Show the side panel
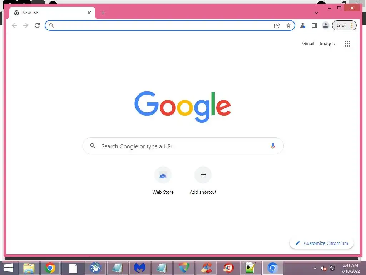Screen dimensions: 366x275 coord(314,25)
